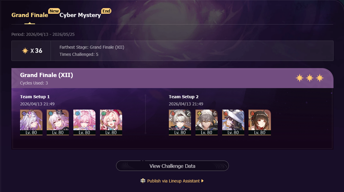Select fourth character with red hat in Team Setup 1
The height and width of the screenshot is (192, 344).
point(111,122)
